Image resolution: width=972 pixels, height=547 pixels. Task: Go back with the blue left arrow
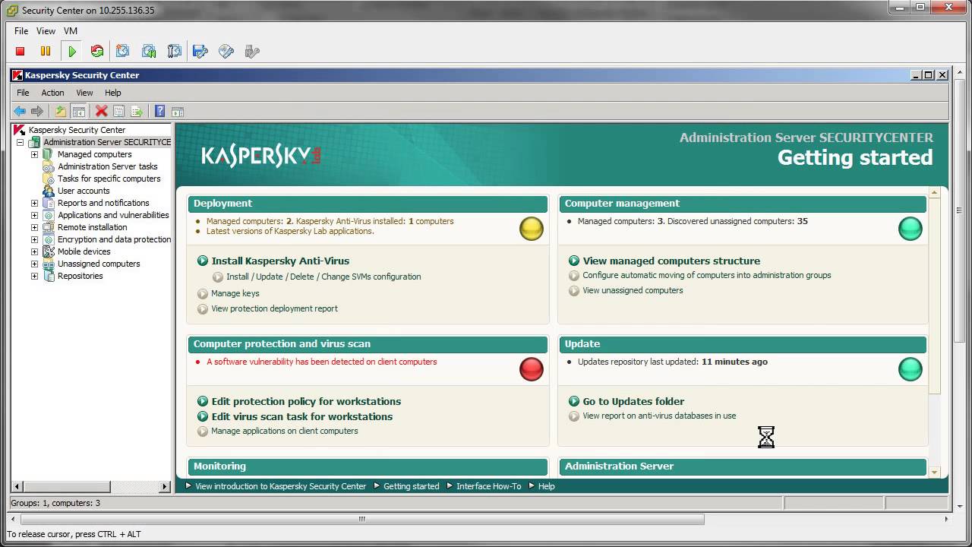20,112
